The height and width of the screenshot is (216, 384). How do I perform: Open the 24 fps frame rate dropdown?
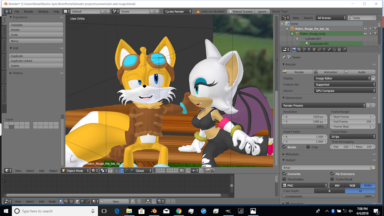coord(353,137)
